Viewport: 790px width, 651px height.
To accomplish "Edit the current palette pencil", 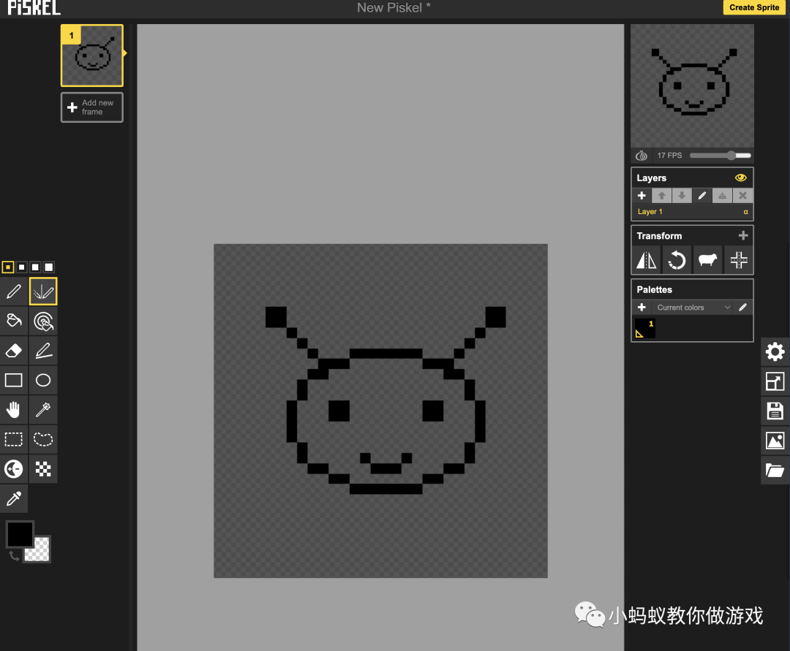I will 742,308.
